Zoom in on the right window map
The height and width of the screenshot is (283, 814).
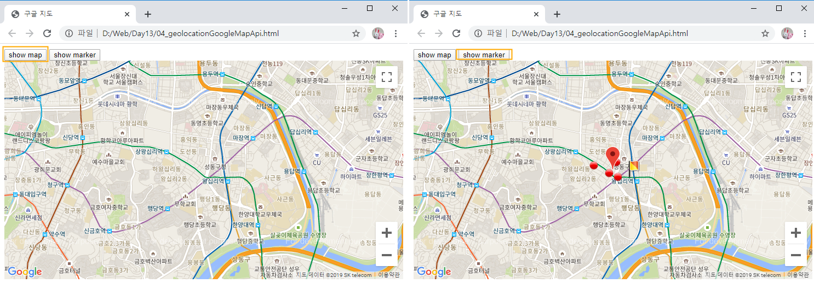click(796, 233)
